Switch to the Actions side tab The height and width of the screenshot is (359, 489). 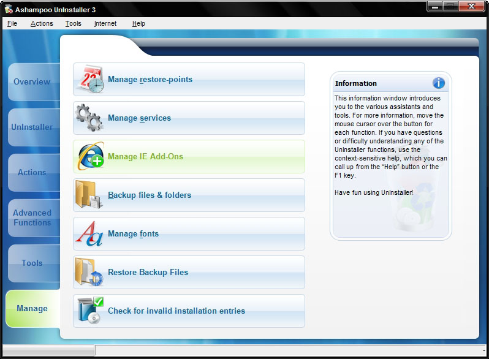point(34,172)
